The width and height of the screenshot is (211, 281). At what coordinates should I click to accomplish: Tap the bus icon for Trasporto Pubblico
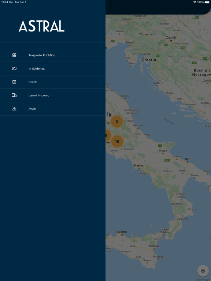[14, 55]
